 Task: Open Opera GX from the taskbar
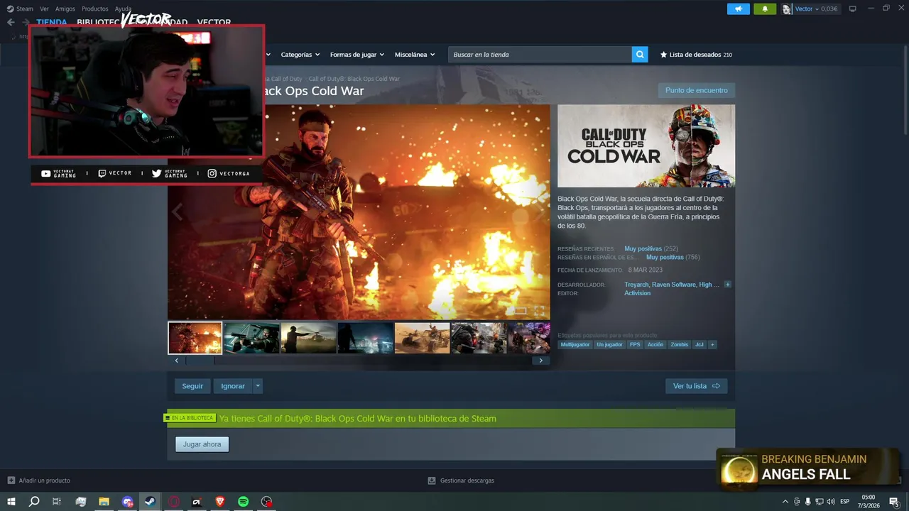click(173, 502)
